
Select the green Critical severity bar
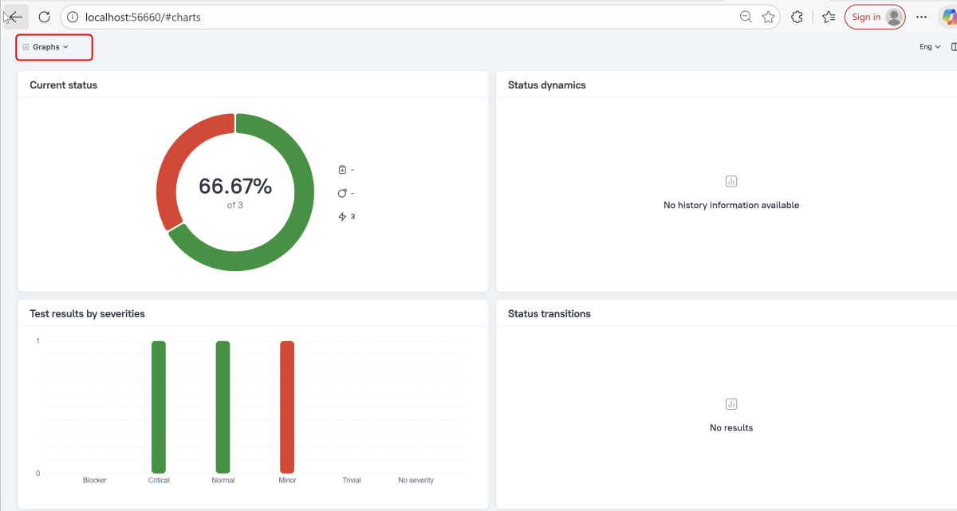tap(159, 407)
